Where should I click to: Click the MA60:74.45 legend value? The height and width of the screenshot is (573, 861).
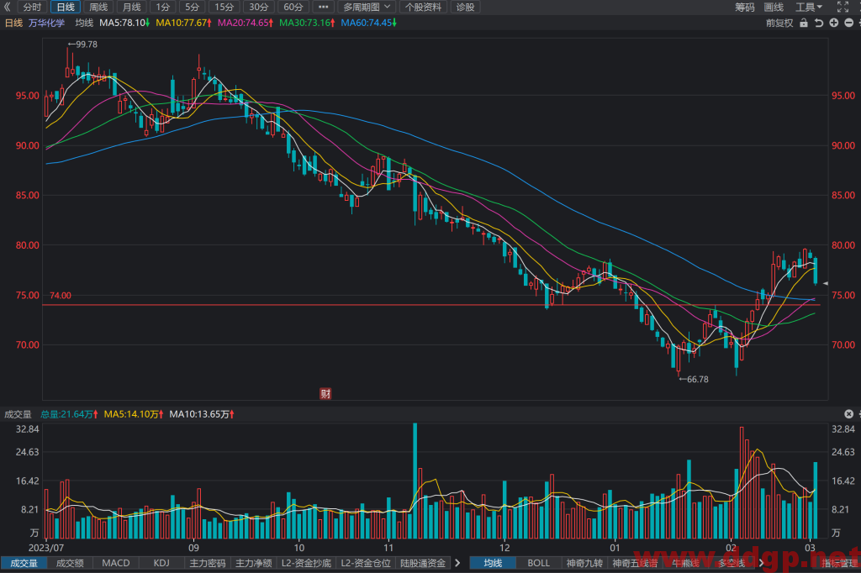(x=368, y=23)
